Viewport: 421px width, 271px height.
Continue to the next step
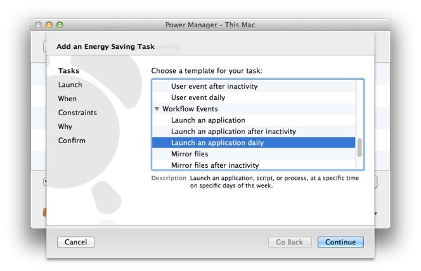(340, 242)
